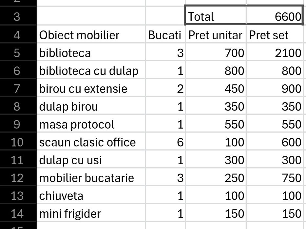Click the masa protocol cell
Image resolution: width=306 pixels, height=229 pixels.
pos(91,124)
